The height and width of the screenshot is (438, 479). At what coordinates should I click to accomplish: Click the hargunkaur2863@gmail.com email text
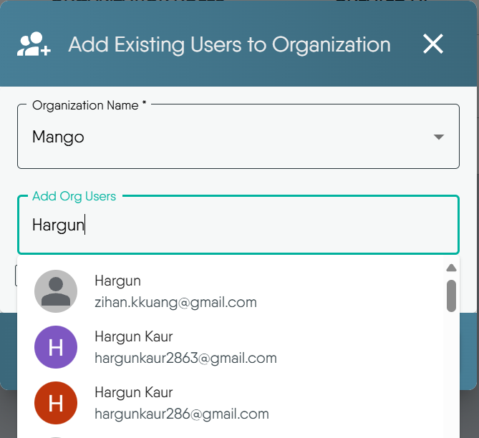[185, 358]
